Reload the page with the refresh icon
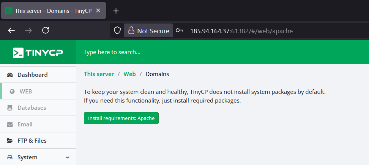369x165 pixels. click(46, 30)
